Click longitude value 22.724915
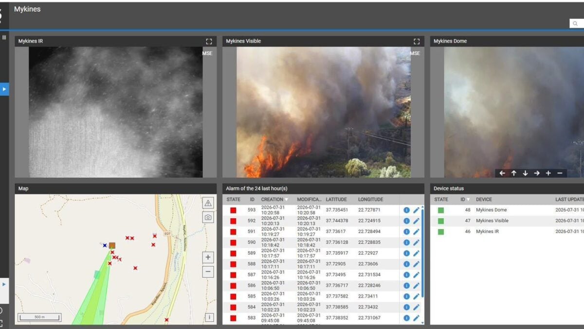This screenshot has width=584, height=329. pos(369,221)
